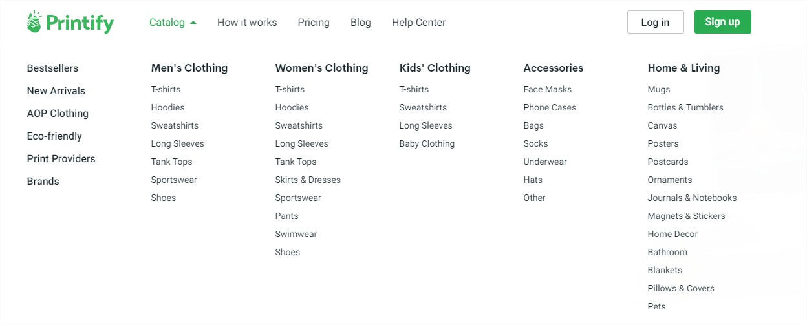The height and width of the screenshot is (325, 807).
Task: Go to the Pricing menu item
Action: tap(314, 23)
